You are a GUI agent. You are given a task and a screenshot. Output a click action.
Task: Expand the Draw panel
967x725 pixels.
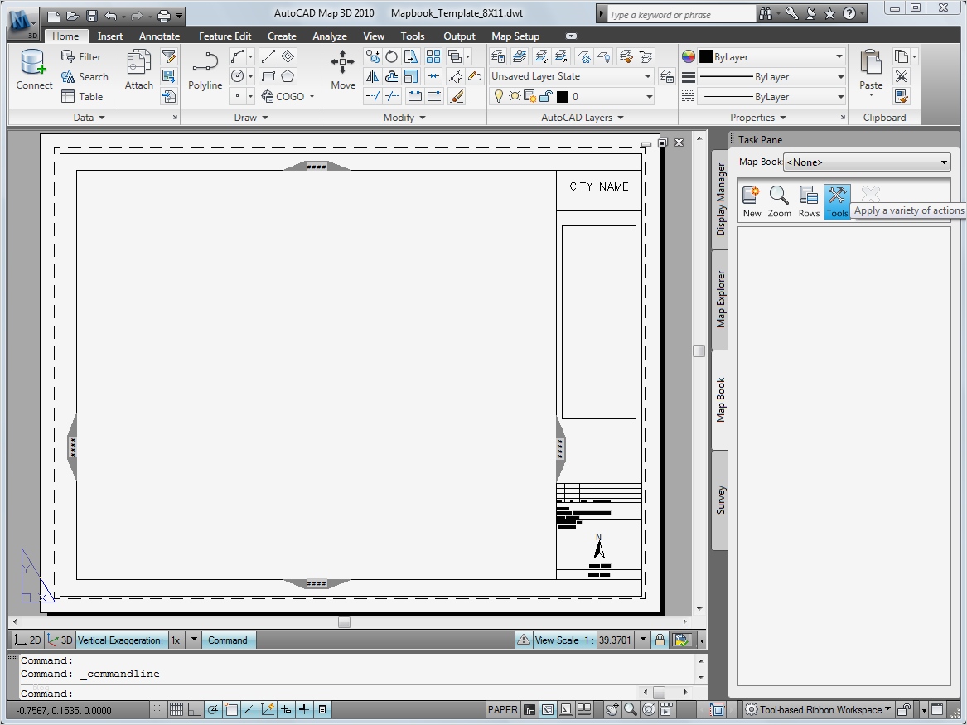[x=251, y=117]
